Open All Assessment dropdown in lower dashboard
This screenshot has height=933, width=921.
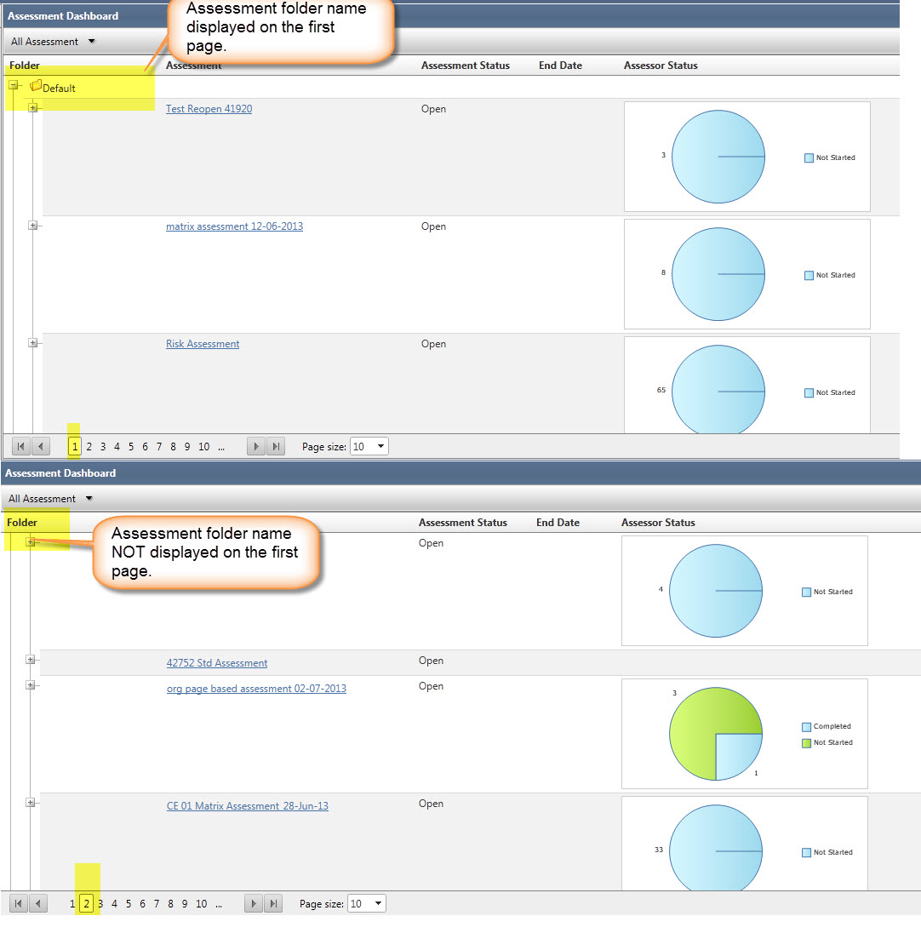50,499
